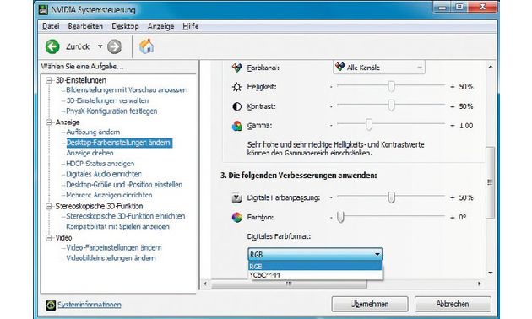This screenshot has width=532, height=319.
Task: Click the Digitale Farbanpassung icon
Action: [236, 197]
